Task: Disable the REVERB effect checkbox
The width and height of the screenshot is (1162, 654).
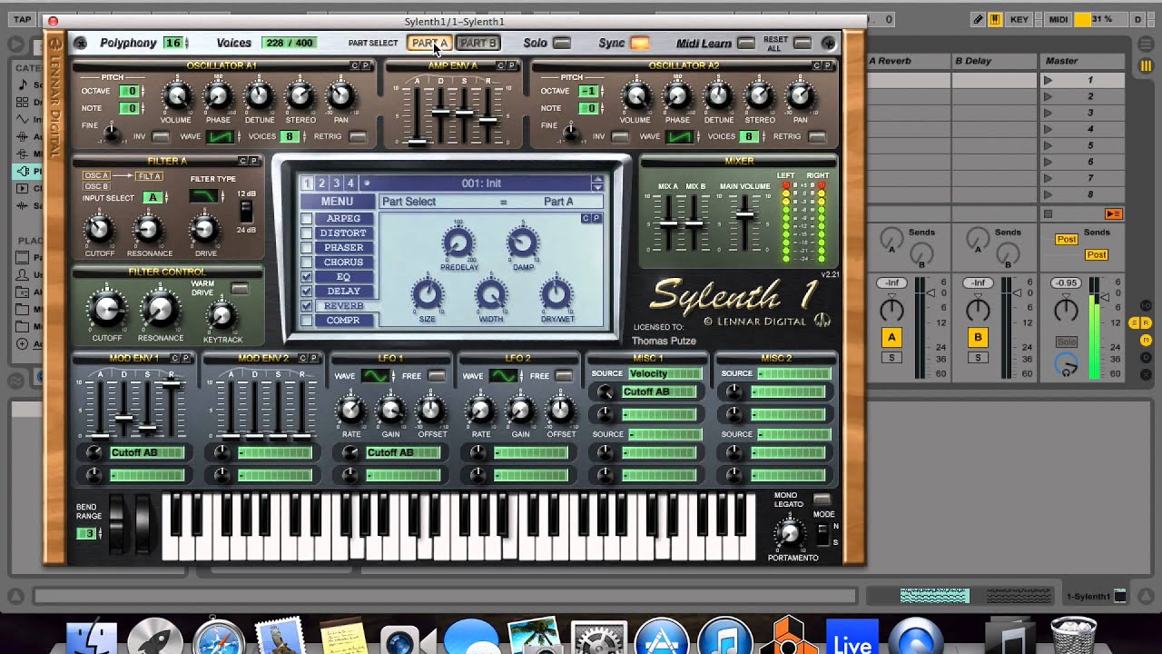Action: point(307,306)
